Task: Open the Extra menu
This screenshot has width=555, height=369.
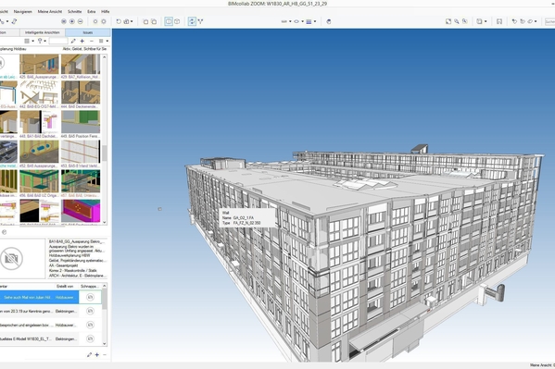Action: tap(92, 12)
